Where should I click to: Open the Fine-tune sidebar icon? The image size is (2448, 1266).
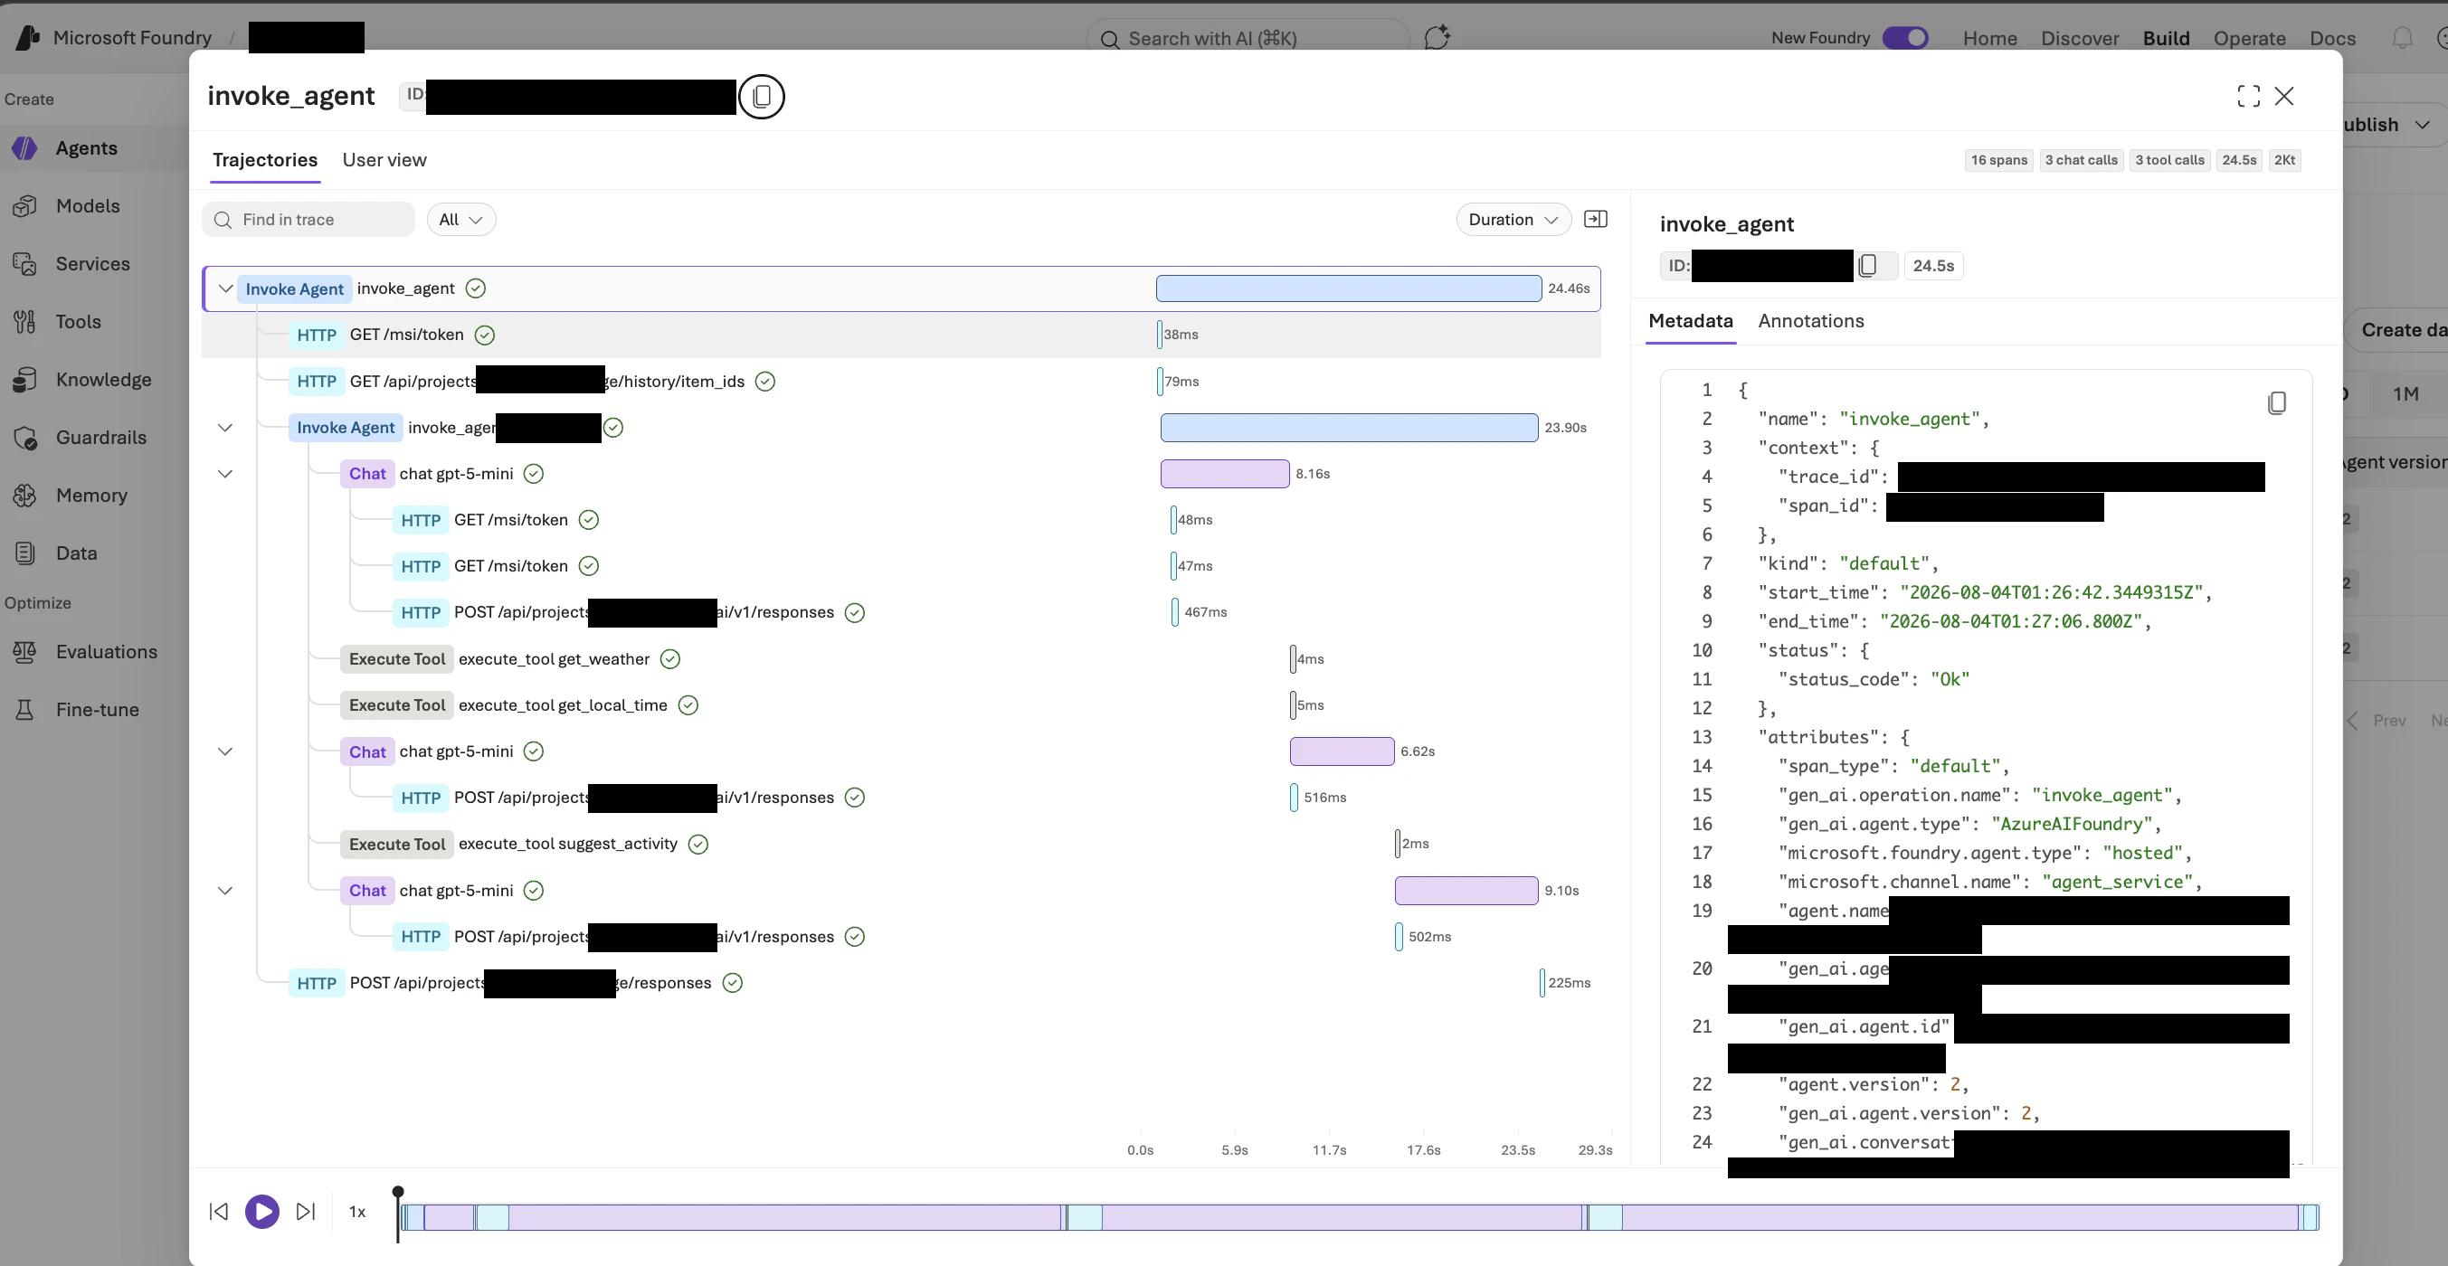[24, 711]
